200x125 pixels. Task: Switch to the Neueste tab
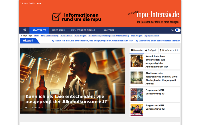tap(137, 50)
